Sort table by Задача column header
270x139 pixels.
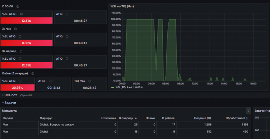(8, 118)
